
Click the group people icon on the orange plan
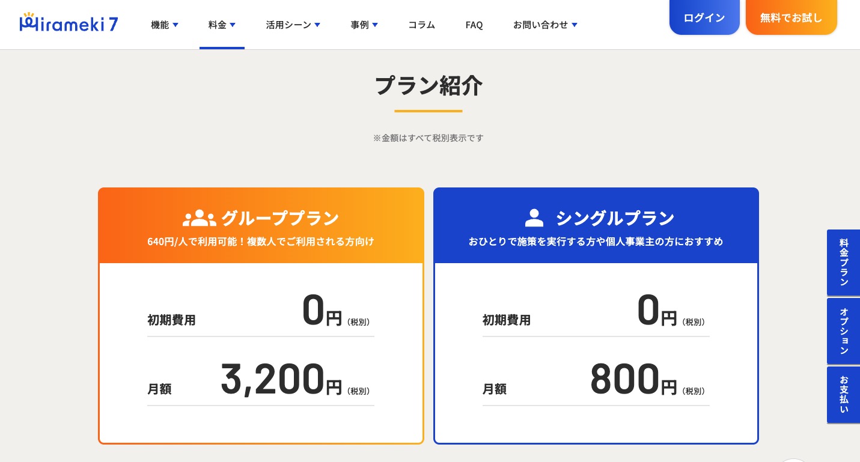pos(199,218)
